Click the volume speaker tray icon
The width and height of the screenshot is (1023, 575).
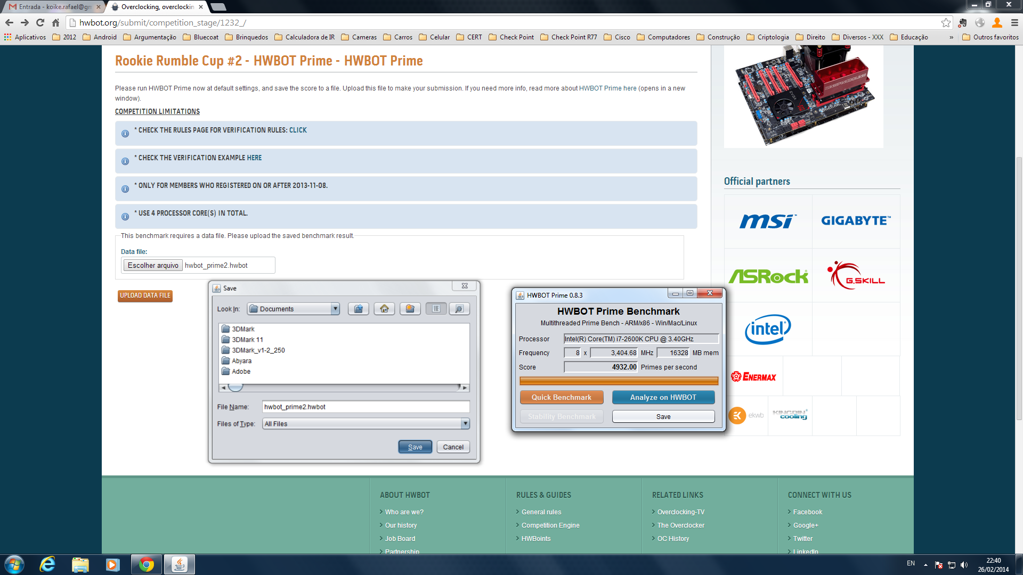click(964, 565)
